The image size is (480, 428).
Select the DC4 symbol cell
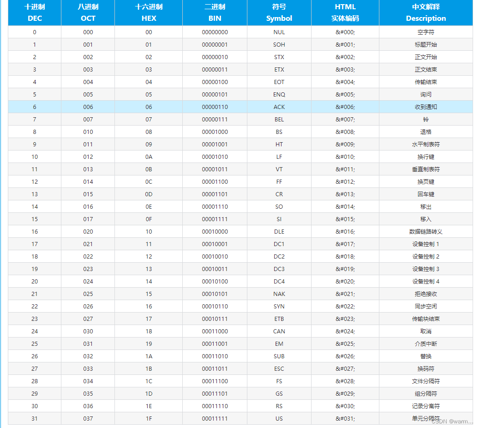click(x=279, y=282)
